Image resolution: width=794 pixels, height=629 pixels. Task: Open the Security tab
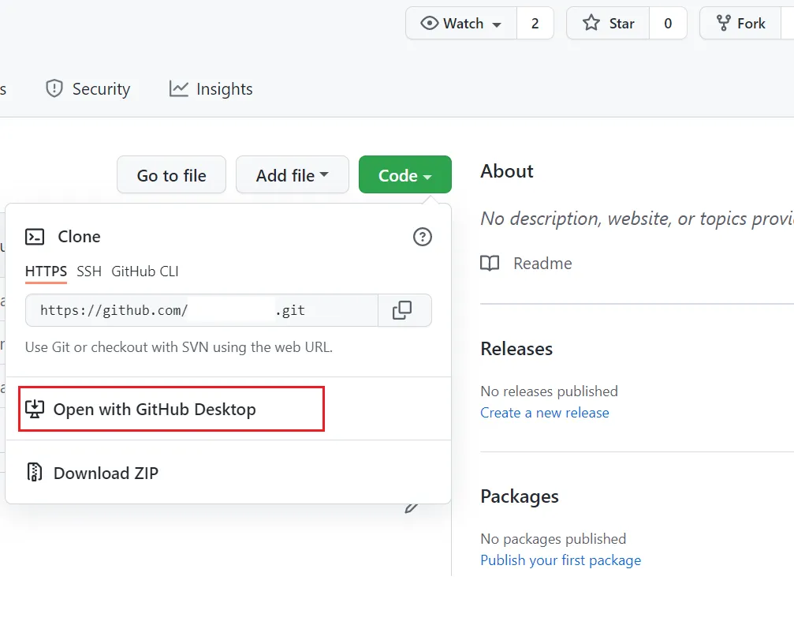88,88
